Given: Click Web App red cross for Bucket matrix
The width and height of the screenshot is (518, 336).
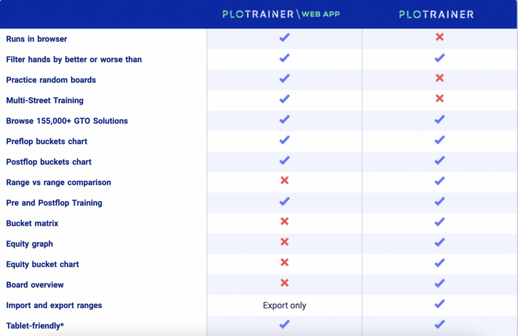Looking at the screenshot, I should 284,221.
